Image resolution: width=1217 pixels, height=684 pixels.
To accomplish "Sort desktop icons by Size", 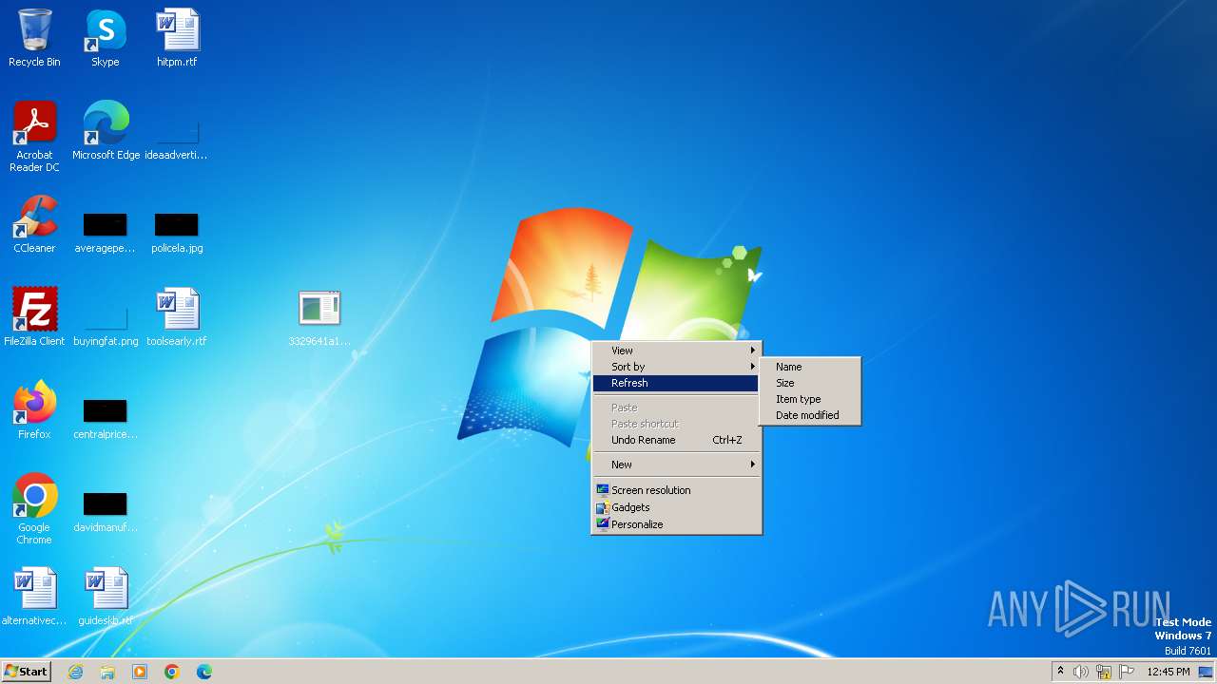I will click(810, 383).
